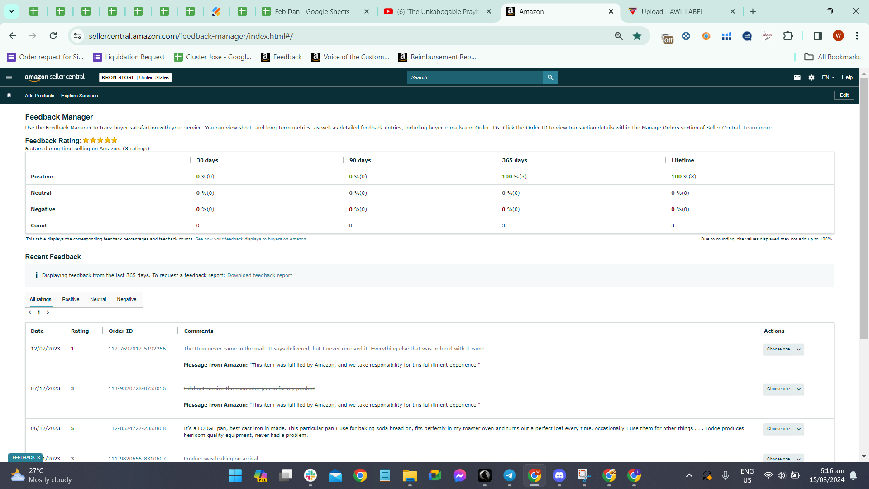Viewport: 869px width, 489px height.
Task: Toggle the Chrome side panel
Action: [817, 36]
